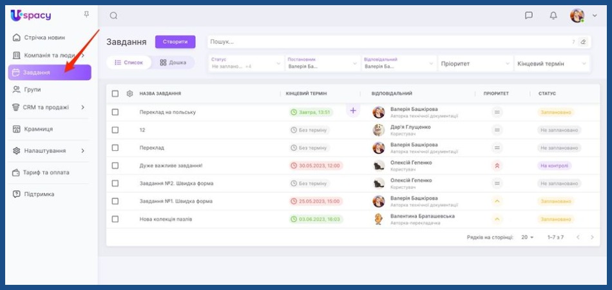
Task: Open the notifications bell
Action: (553, 15)
